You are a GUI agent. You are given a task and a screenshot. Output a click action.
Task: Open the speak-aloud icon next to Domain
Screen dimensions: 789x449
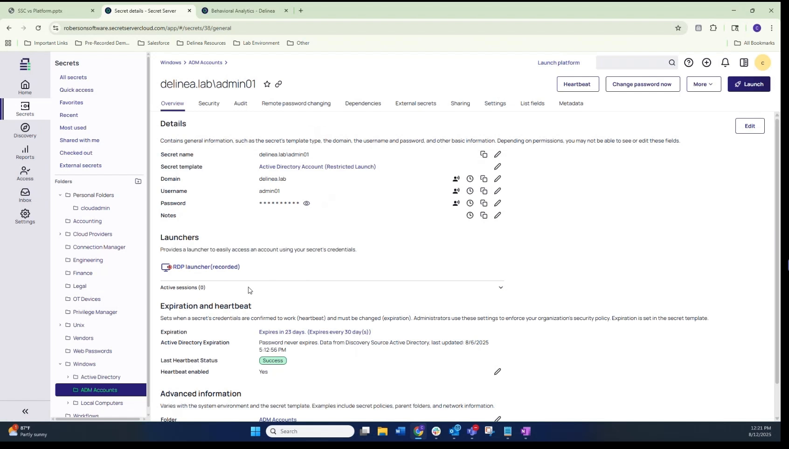pos(456,179)
